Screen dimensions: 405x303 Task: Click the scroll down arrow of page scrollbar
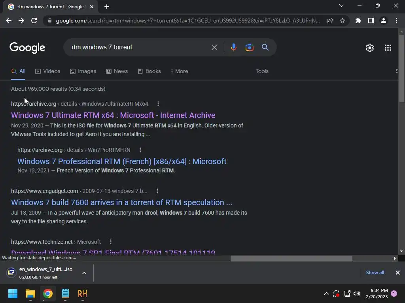pyautogui.click(x=401, y=251)
